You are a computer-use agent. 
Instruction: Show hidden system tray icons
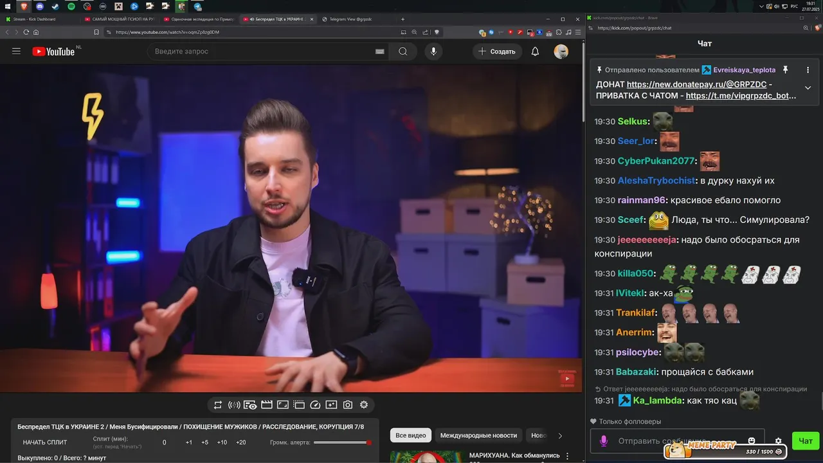[x=762, y=6]
